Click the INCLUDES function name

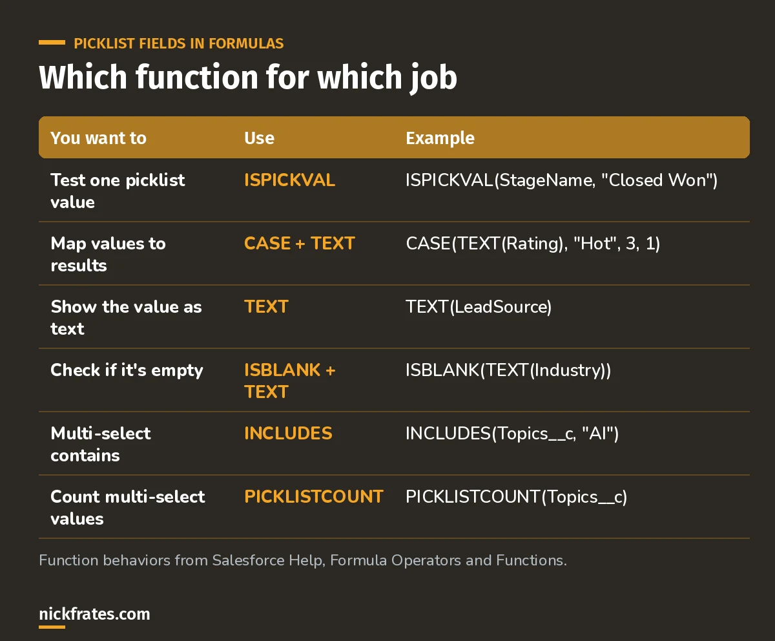coord(288,433)
